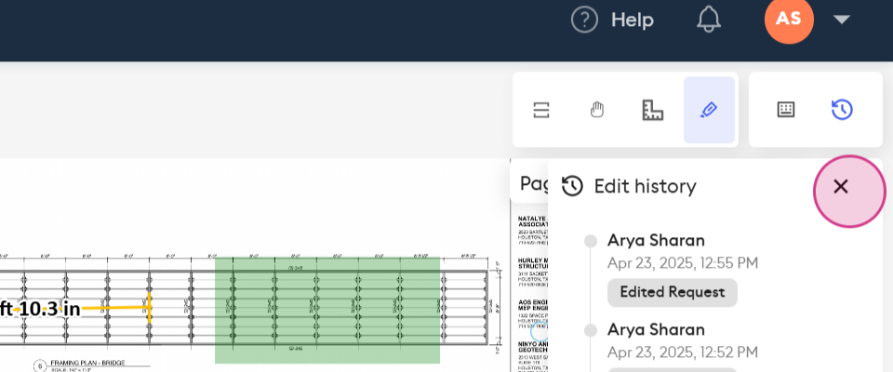
Task: Click the first timeline dot in history
Action: (x=591, y=241)
